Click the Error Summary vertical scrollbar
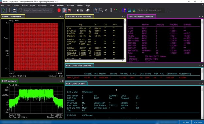The width and height of the screenshot is (204, 124). coord(125,39)
